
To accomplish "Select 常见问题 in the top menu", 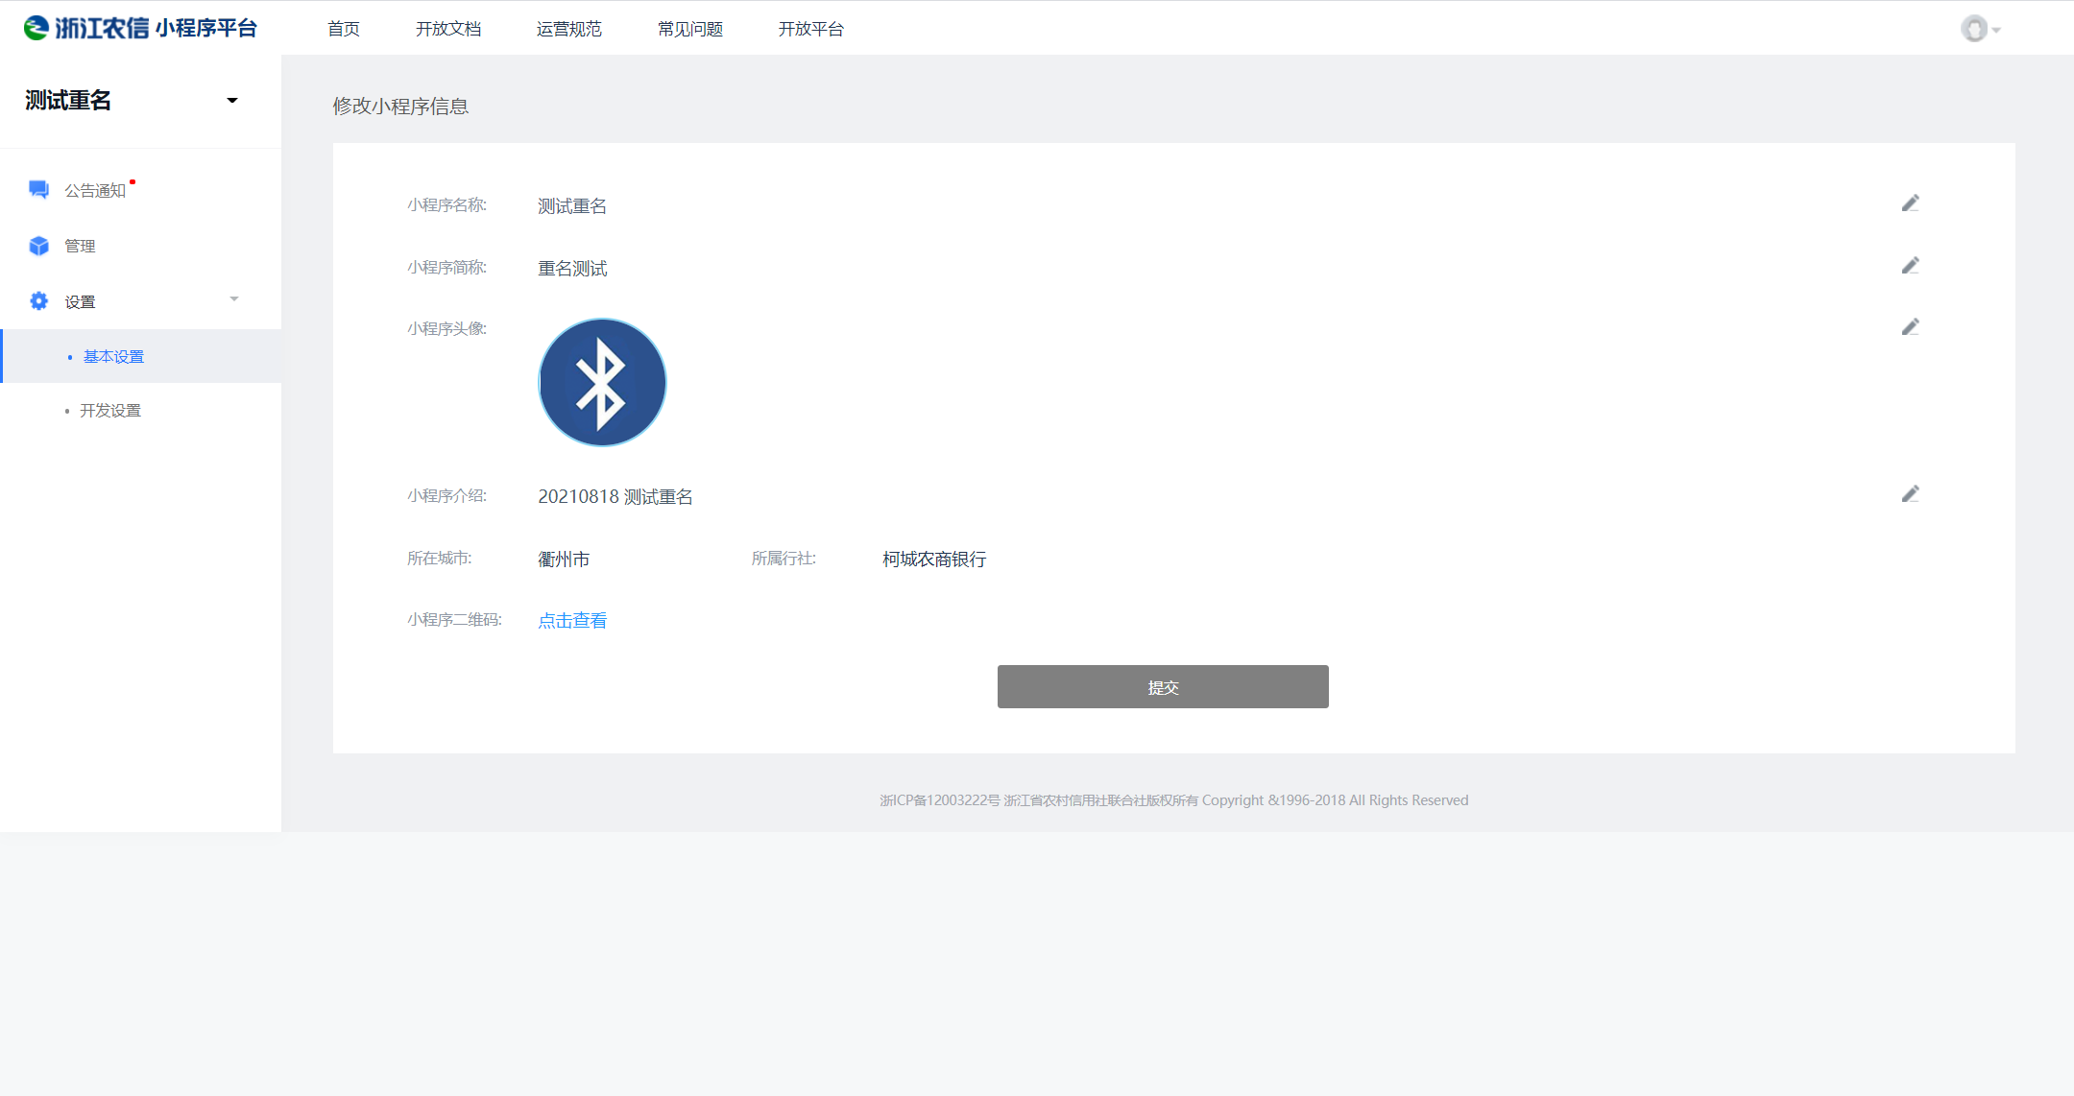I will coord(689,29).
